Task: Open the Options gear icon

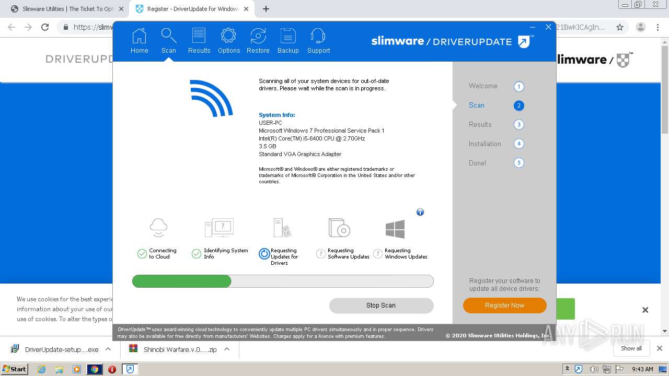Action: tap(228, 36)
